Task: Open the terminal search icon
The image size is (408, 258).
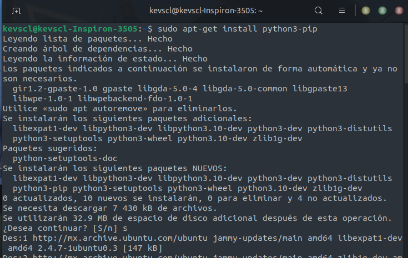Action: coord(318,11)
